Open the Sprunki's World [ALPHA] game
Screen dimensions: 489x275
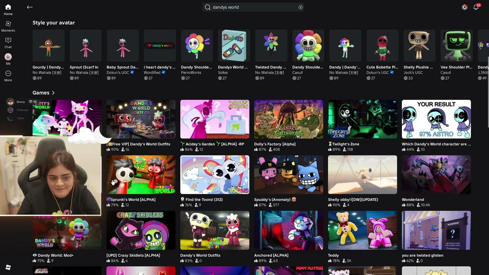click(x=141, y=175)
